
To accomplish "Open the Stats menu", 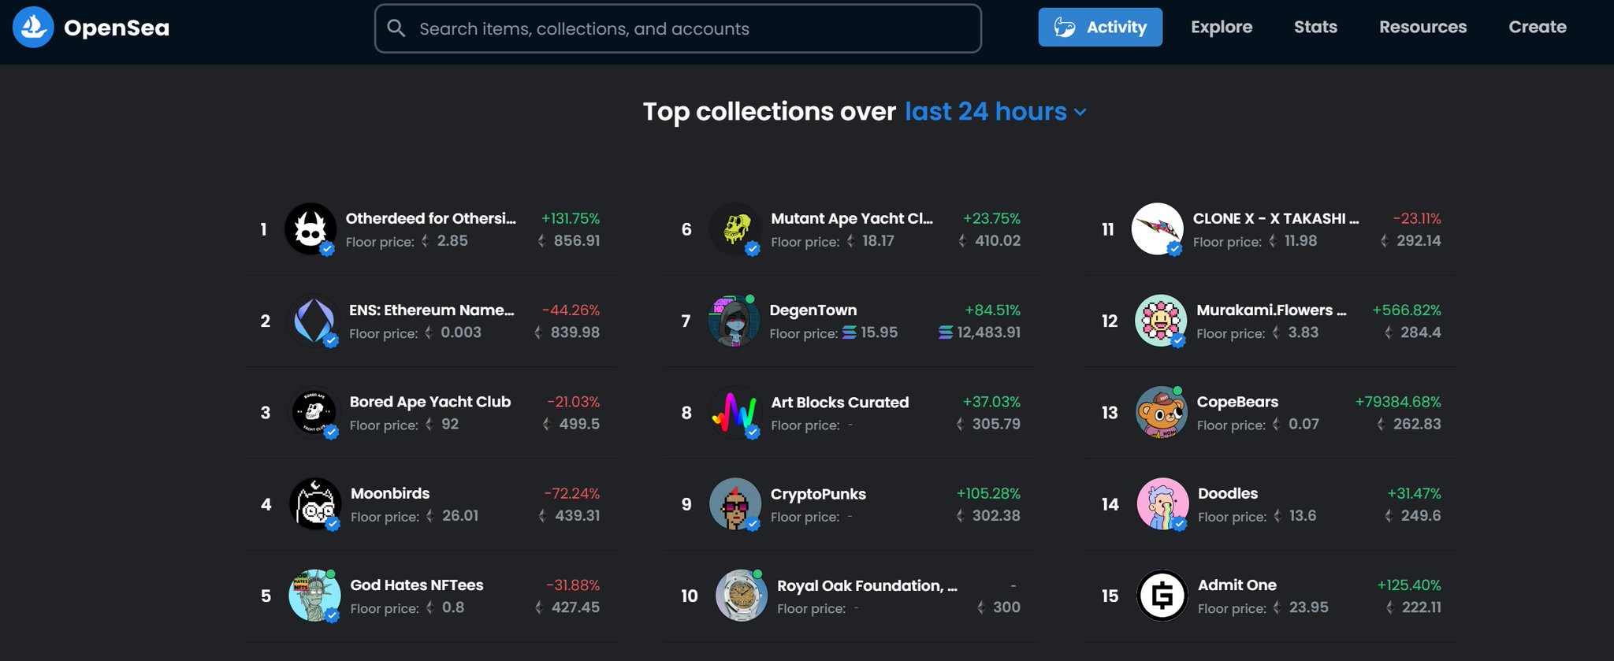I will point(1315,27).
